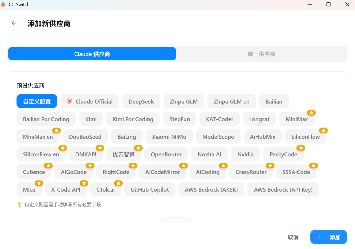This screenshot has height=249, width=355.
Task: Select the X-Code API preset
Action: (x=66, y=189)
